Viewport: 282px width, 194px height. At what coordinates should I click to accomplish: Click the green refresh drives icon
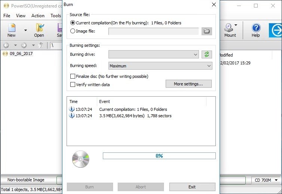[207, 54]
